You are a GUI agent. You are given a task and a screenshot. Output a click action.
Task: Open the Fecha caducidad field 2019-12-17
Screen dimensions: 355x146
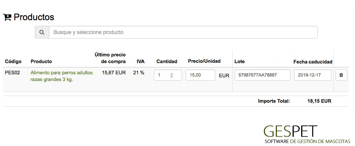[313, 75]
